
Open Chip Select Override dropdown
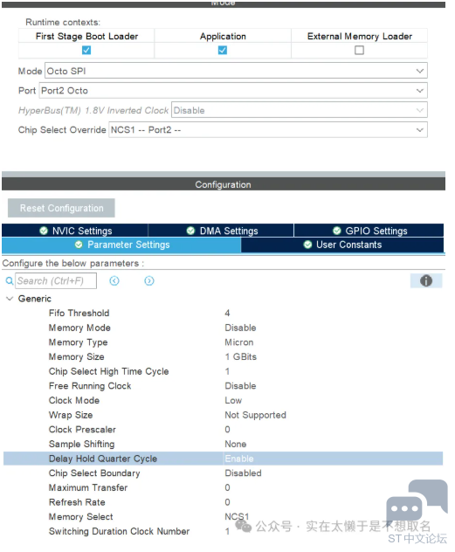click(268, 130)
